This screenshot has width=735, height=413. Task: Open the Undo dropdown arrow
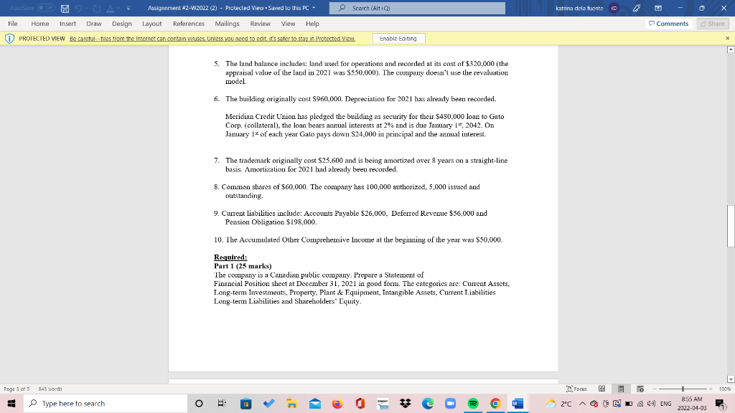(x=85, y=8)
